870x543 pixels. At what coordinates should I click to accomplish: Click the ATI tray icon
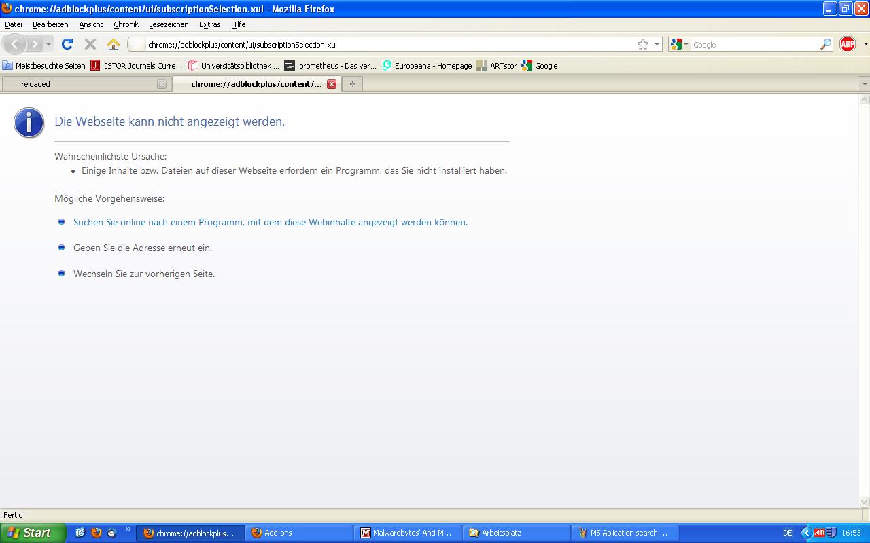[x=819, y=533]
